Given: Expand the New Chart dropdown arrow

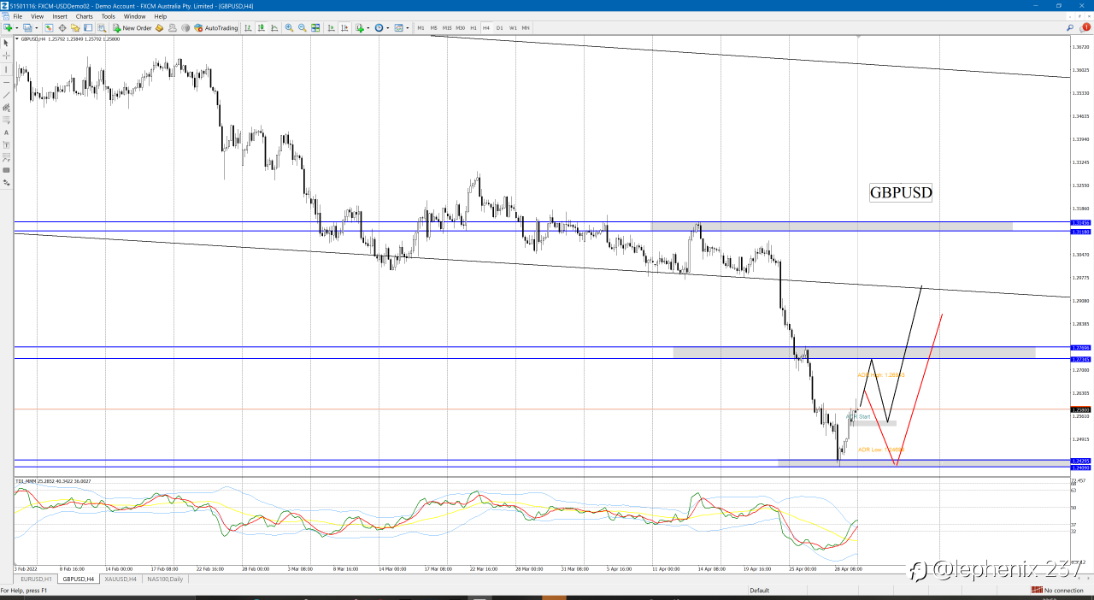Looking at the screenshot, I should click(16, 27).
